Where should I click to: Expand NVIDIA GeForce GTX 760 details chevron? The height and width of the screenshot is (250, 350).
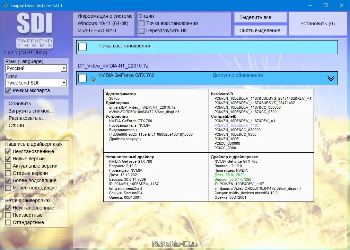pos(331,79)
